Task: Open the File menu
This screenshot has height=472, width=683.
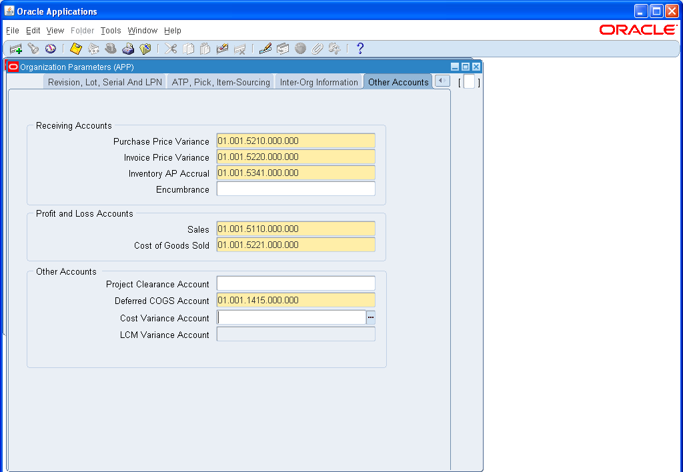Action: tap(12, 31)
